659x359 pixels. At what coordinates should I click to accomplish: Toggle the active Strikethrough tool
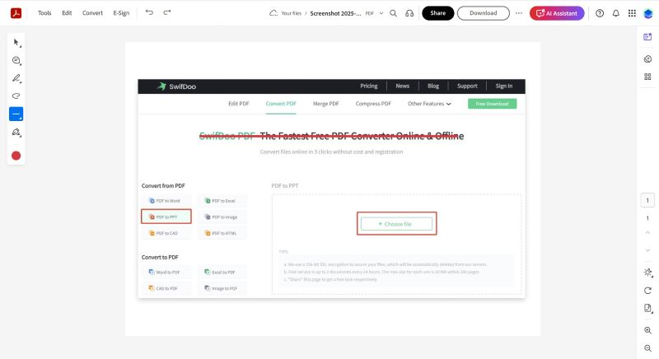(16, 114)
